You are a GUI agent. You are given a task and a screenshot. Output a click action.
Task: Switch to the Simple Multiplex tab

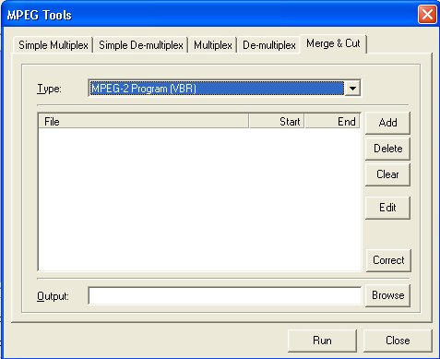point(54,45)
